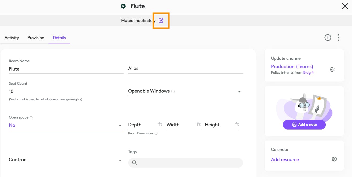Expand the Open space dropdown
The width and height of the screenshot is (352, 177).
pyautogui.click(x=120, y=126)
